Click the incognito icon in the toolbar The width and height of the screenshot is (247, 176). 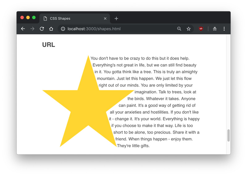(x=215, y=29)
